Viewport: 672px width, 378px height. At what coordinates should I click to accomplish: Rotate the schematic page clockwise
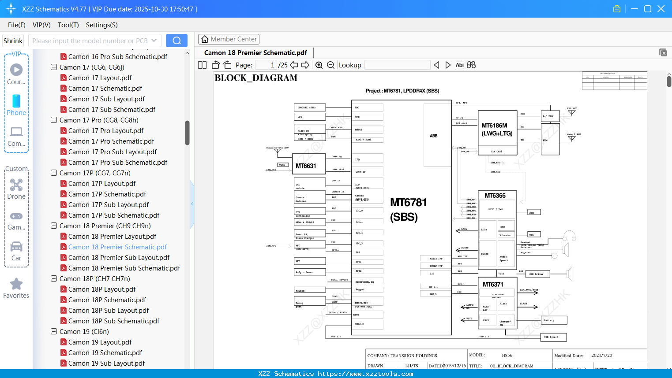pos(227,65)
